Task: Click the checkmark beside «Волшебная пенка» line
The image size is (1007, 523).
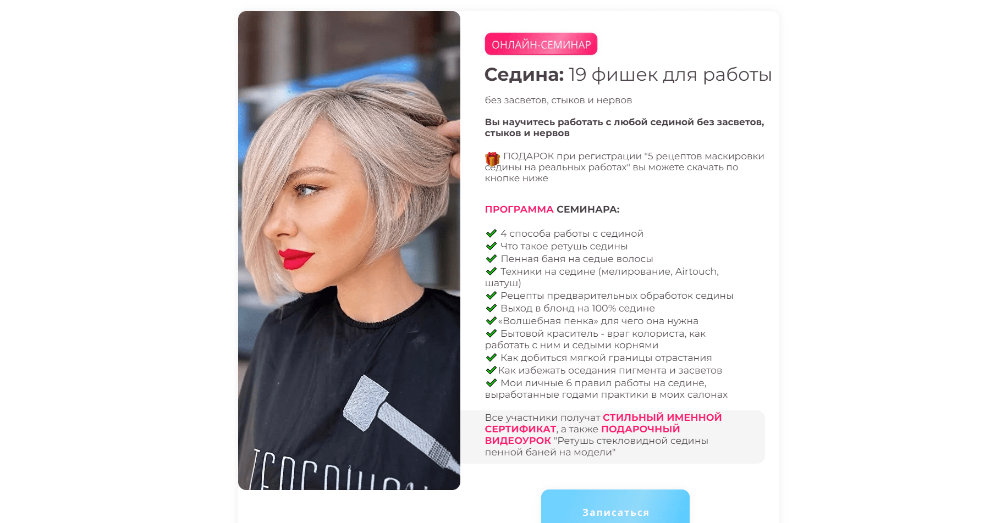Action: click(491, 321)
